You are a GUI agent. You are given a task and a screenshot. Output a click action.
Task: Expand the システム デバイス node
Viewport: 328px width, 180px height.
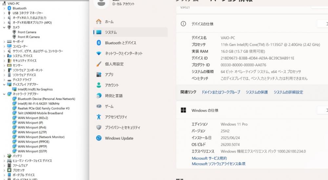click(x=4, y=56)
